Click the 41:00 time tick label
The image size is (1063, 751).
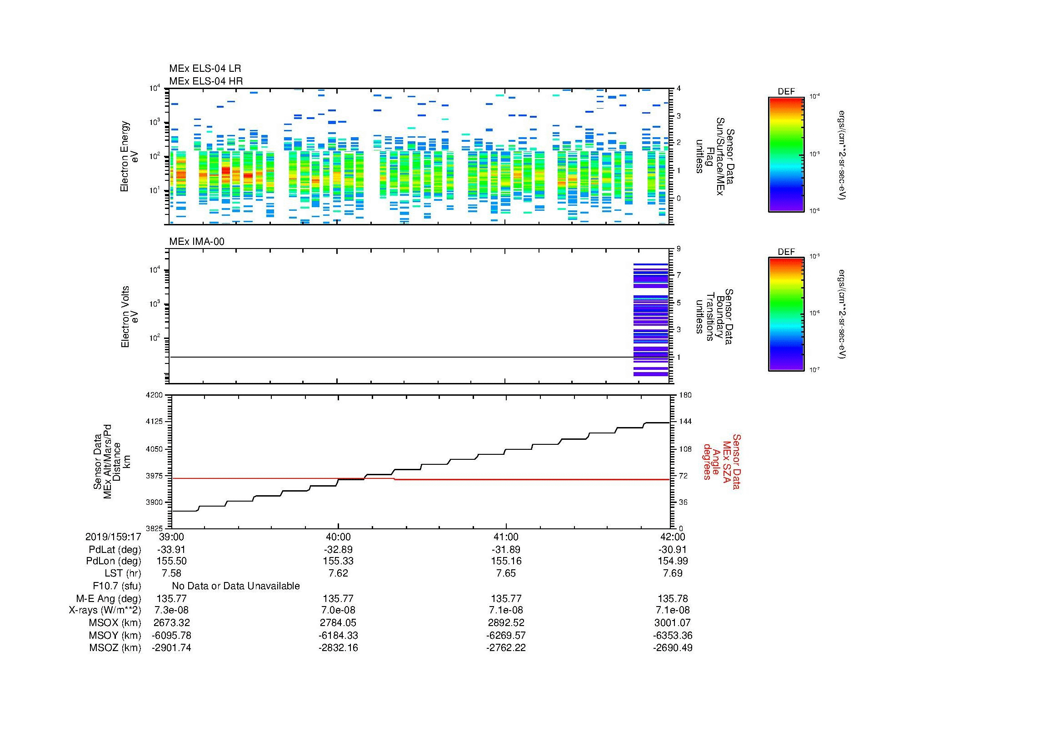tap(506, 537)
